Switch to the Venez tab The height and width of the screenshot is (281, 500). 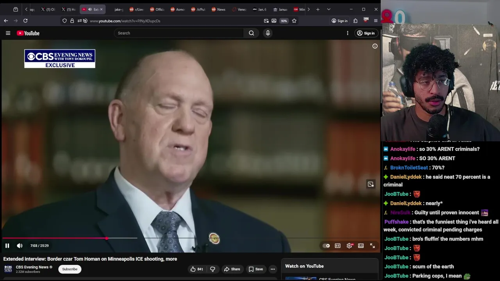(x=239, y=9)
